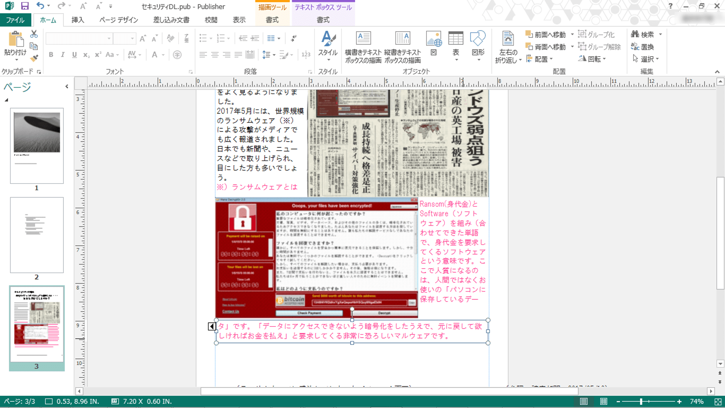Toggle bold formatting with the B button
Image resolution: width=725 pixels, height=408 pixels.
point(51,55)
